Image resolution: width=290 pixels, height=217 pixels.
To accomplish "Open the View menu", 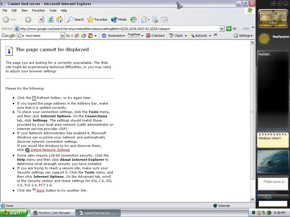I will click(x=24, y=10).
